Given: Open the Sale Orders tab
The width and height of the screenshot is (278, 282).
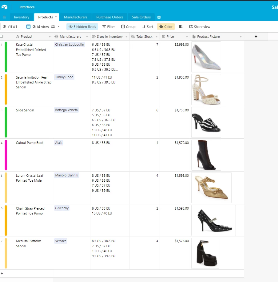Looking at the screenshot, I should tap(141, 17).
